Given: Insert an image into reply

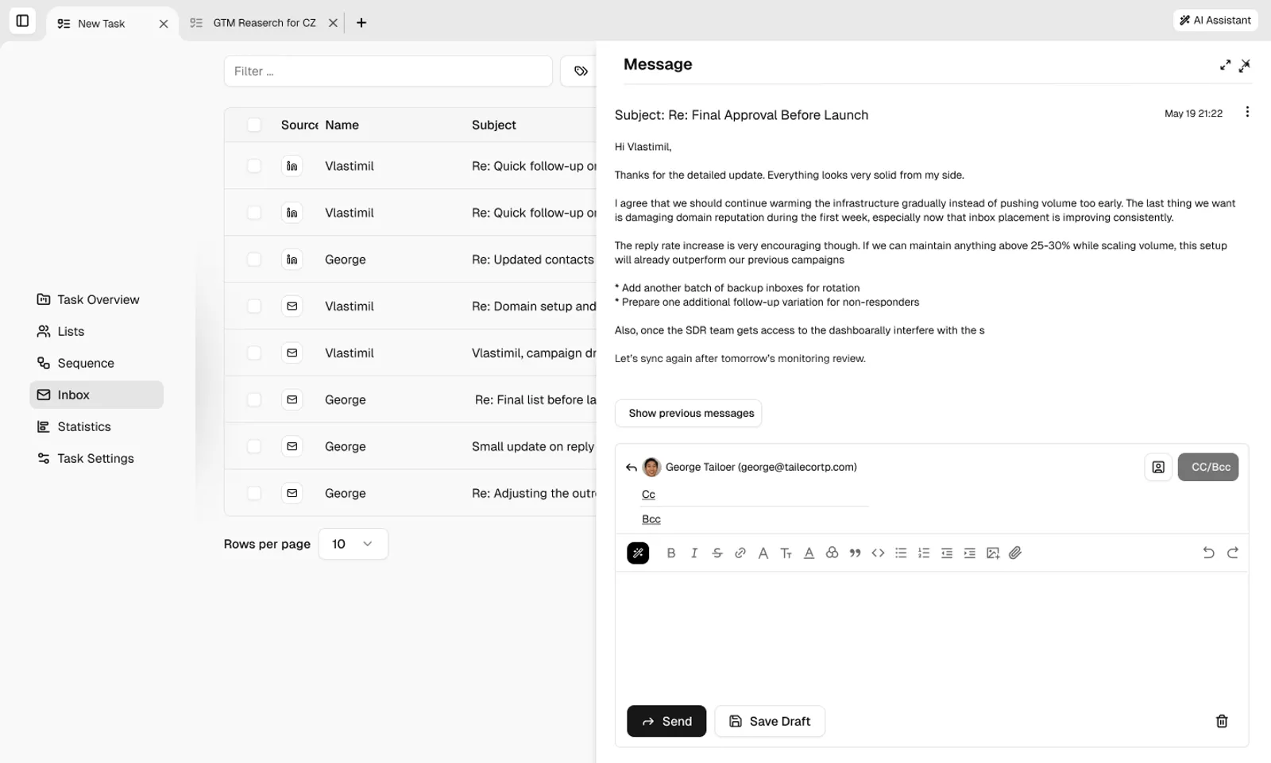Looking at the screenshot, I should [x=993, y=553].
